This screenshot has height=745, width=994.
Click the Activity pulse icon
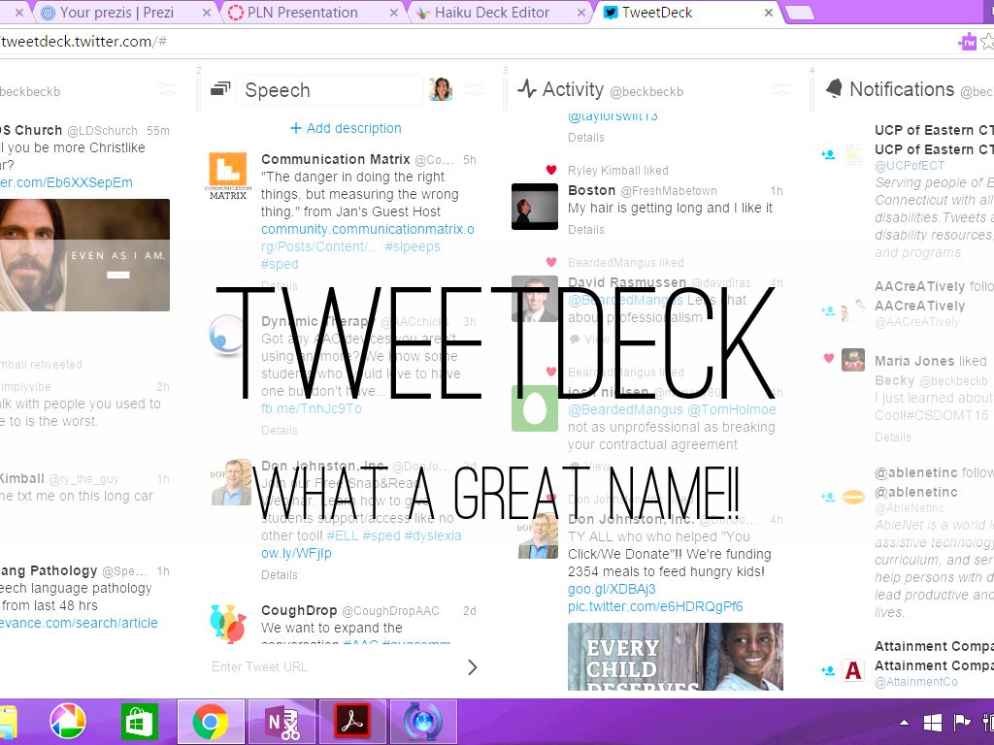pyautogui.click(x=527, y=89)
